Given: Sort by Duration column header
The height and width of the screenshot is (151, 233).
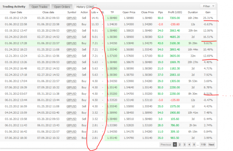Looking at the screenshot, I should pyautogui.click(x=193, y=12).
